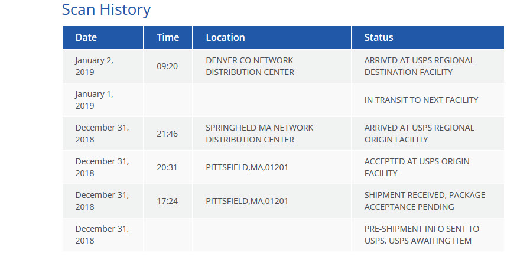Click the Date column header

pos(86,37)
